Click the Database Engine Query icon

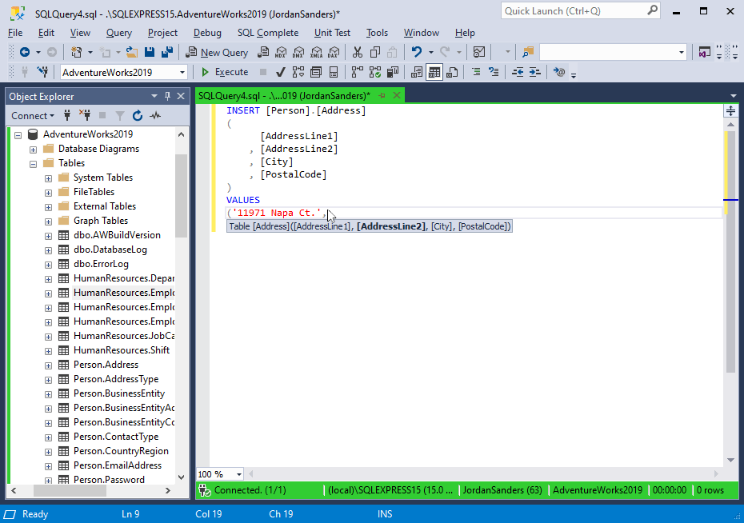[x=263, y=52]
